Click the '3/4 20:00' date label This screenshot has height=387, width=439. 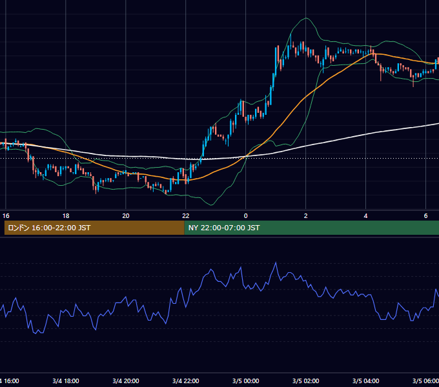[x=126, y=381]
